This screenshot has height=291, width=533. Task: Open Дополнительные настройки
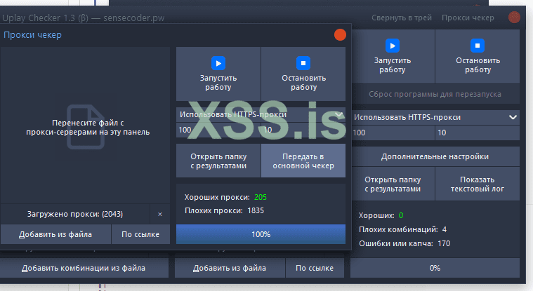point(435,156)
